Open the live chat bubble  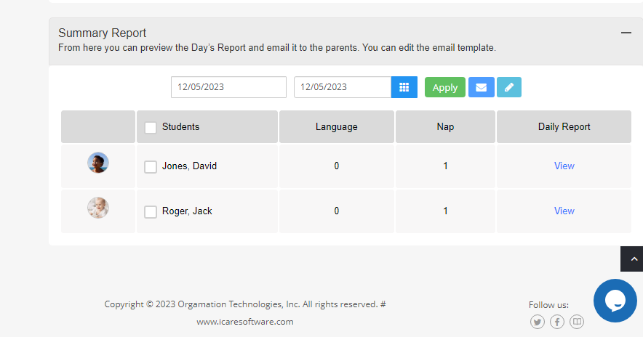pos(615,301)
